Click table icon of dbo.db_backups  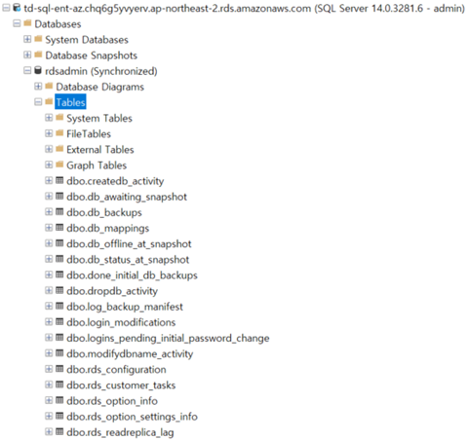point(59,212)
